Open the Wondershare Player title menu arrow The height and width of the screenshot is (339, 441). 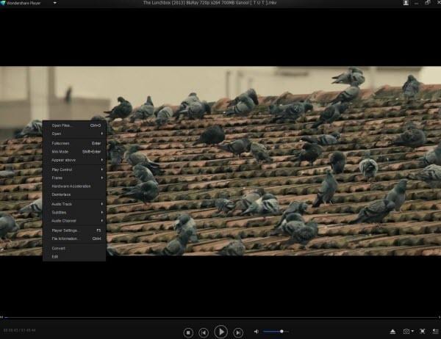tap(55, 3)
